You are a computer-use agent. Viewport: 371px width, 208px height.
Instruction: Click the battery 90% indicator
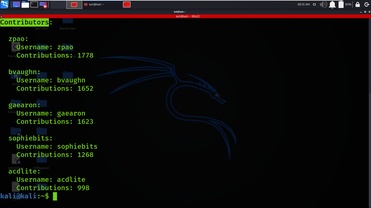[345, 4]
